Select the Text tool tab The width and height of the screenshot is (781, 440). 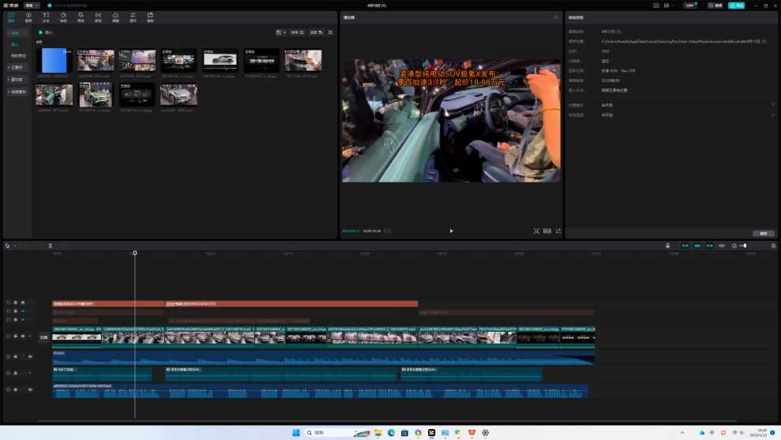coord(46,17)
